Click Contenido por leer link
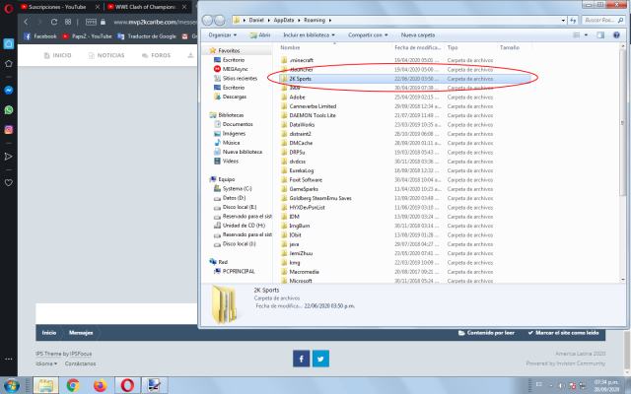This screenshot has height=394, width=631. click(x=486, y=333)
